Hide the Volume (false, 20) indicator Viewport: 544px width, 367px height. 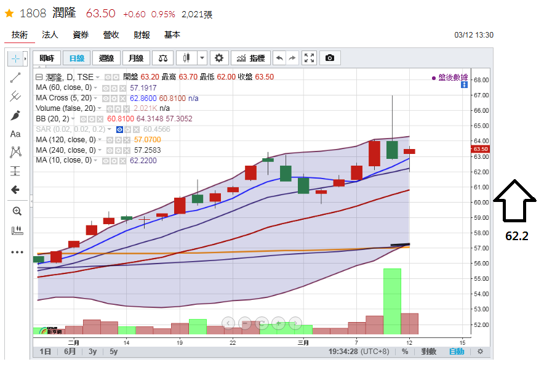click(x=110, y=109)
